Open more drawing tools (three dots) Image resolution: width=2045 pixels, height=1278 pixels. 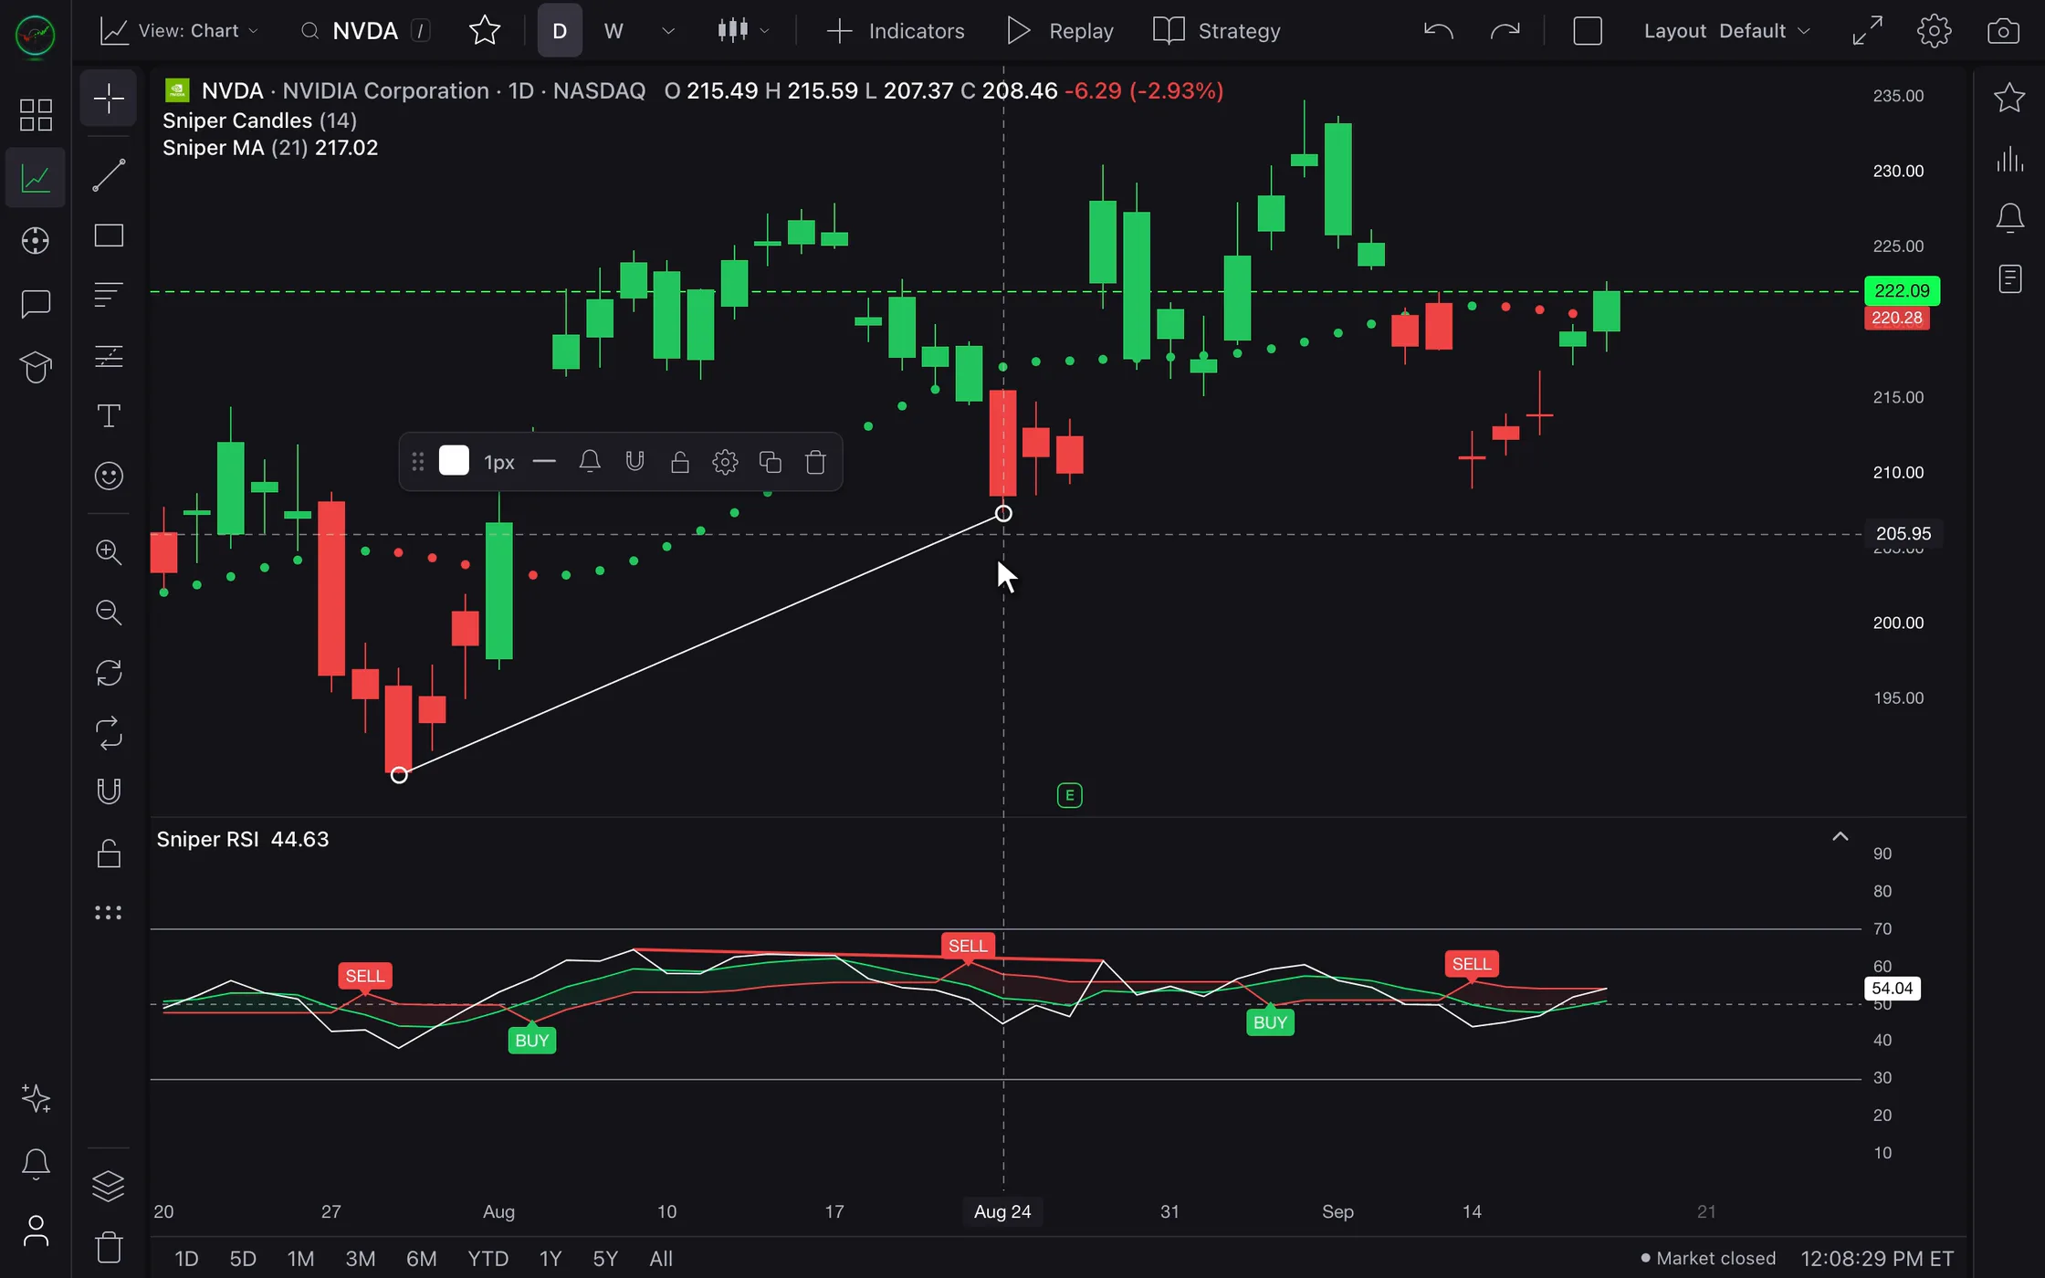(x=109, y=912)
